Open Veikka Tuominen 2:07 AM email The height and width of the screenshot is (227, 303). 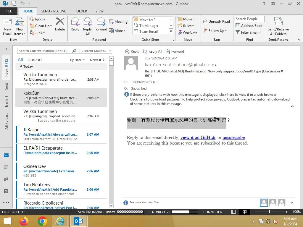pos(61,116)
